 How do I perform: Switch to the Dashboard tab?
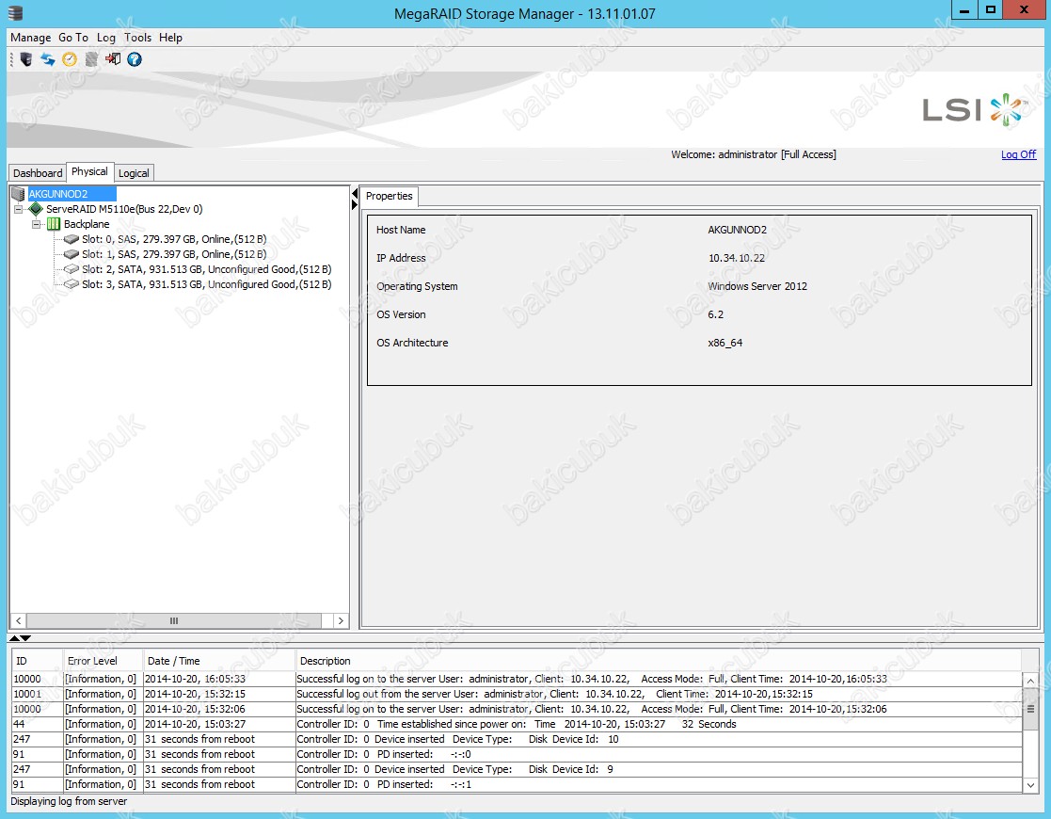[x=38, y=173]
